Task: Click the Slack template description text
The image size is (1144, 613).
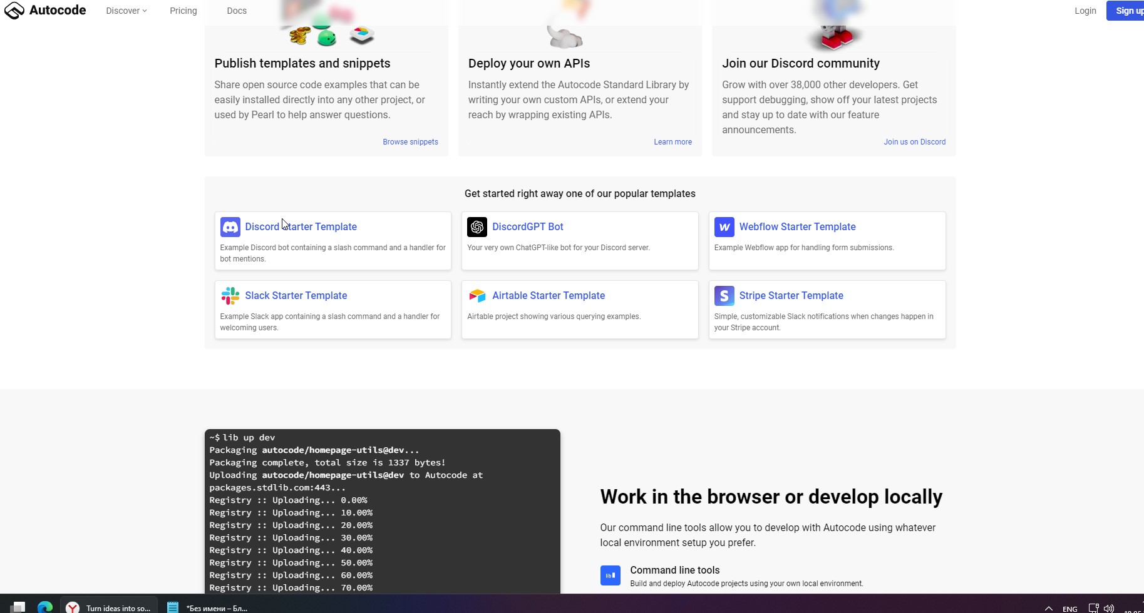Action: tap(330, 322)
